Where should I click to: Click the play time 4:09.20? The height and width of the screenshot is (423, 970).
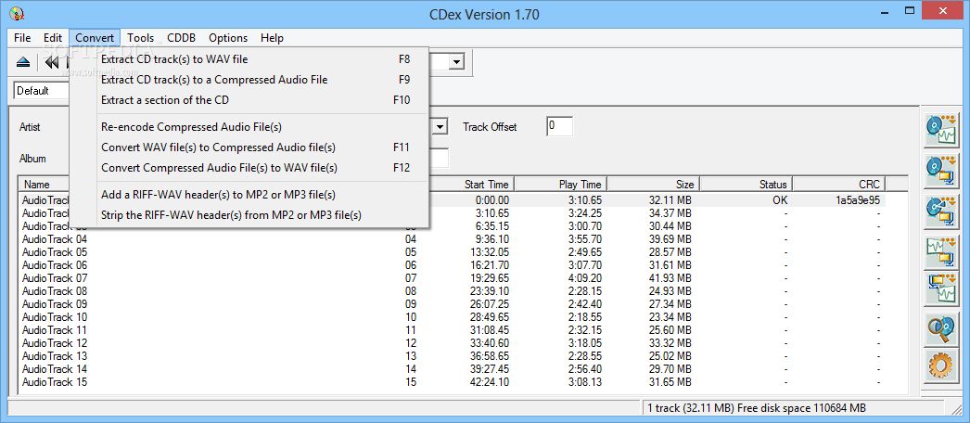[x=584, y=277]
